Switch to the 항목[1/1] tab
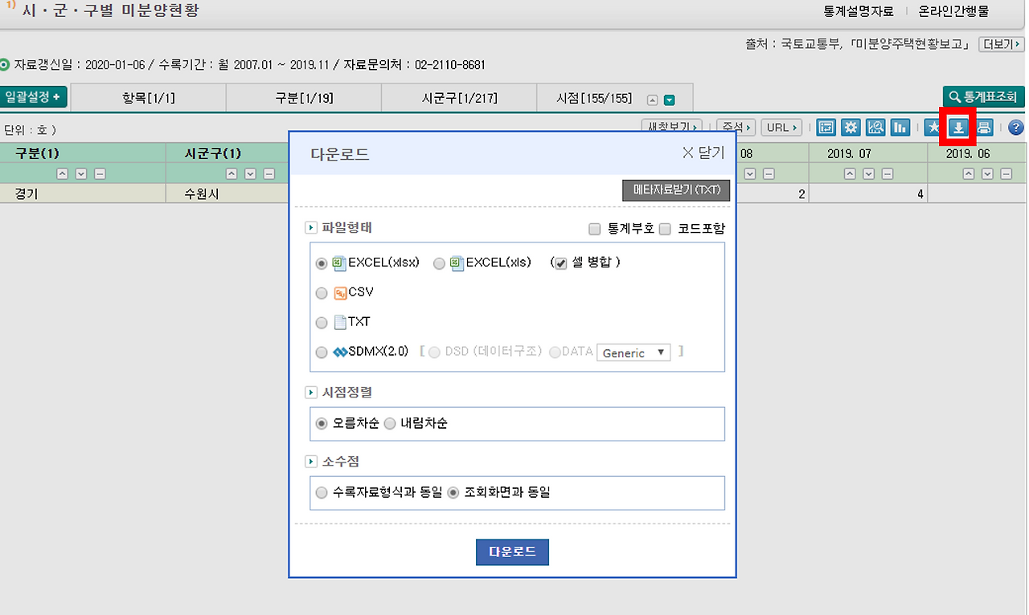The image size is (1029, 615). [147, 97]
